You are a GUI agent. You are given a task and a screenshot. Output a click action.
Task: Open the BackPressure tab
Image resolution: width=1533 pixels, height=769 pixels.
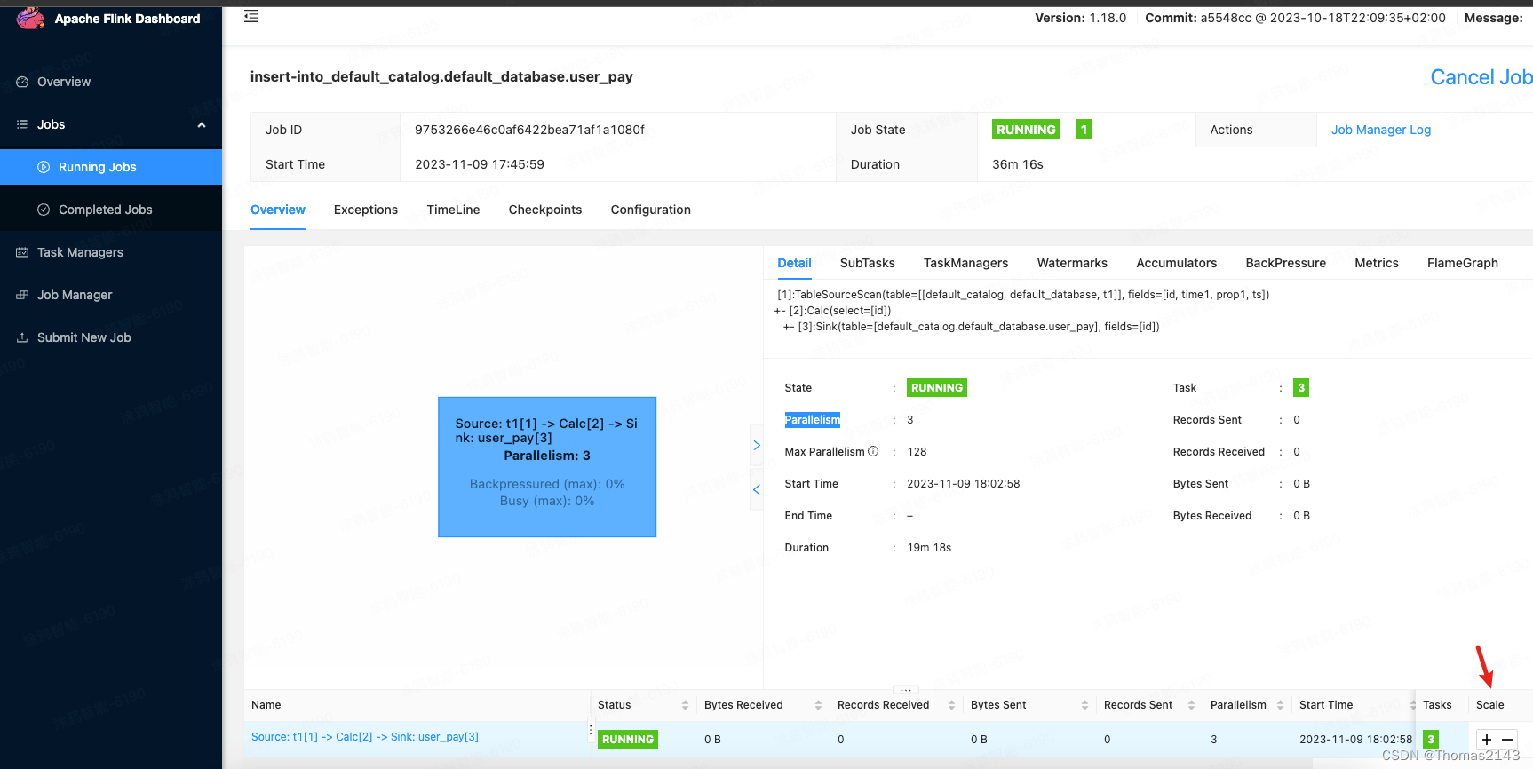tap(1285, 263)
